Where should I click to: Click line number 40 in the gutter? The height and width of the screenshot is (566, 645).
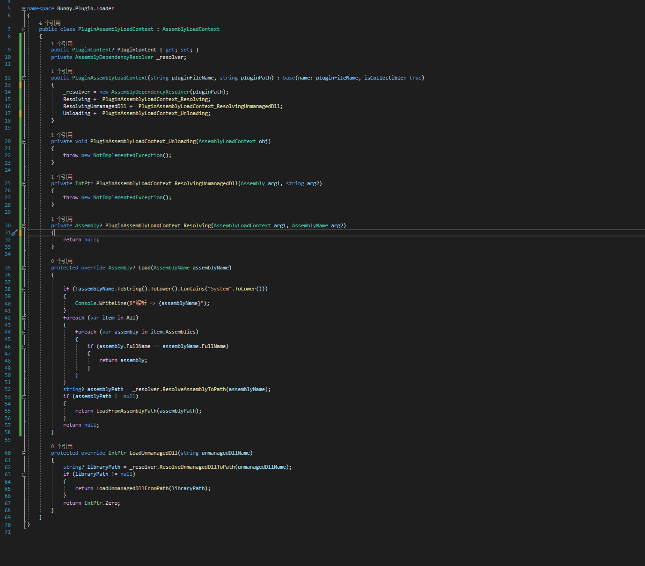point(7,303)
